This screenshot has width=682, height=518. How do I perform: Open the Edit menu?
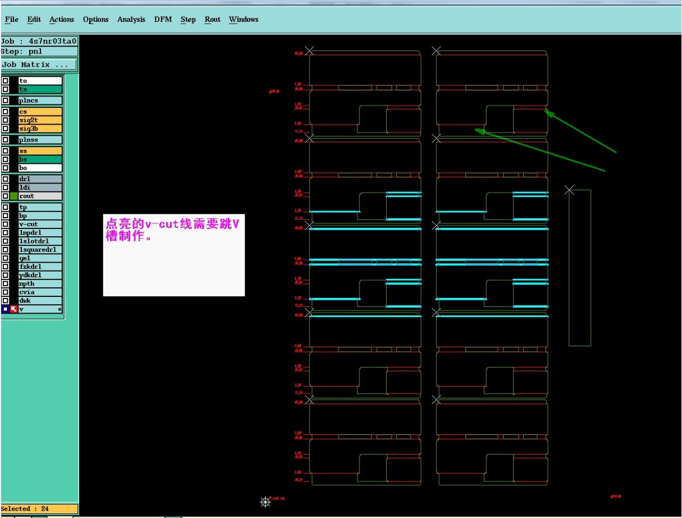click(34, 20)
